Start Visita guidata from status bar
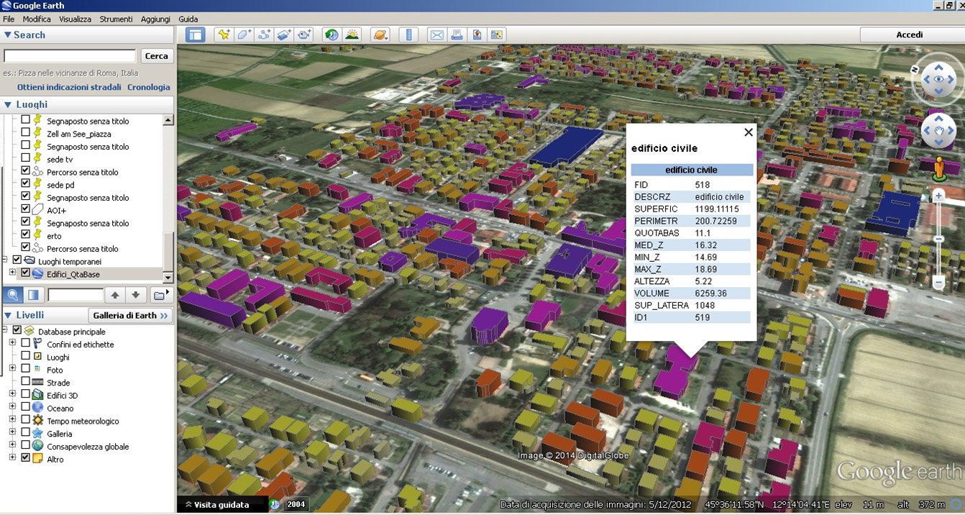This screenshot has height=515, width=965. click(216, 505)
